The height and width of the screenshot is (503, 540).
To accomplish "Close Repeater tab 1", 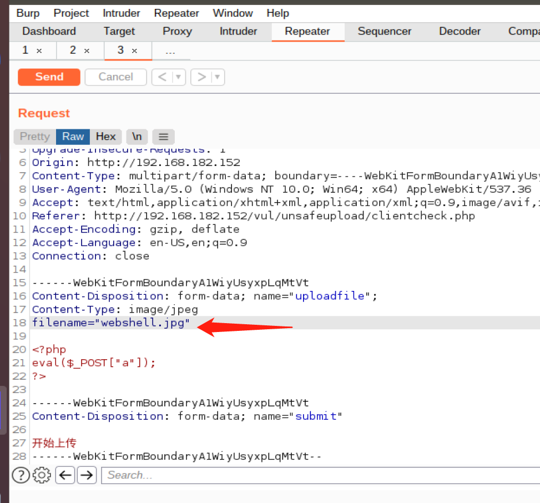I will pyautogui.click(x=39, y=51).
